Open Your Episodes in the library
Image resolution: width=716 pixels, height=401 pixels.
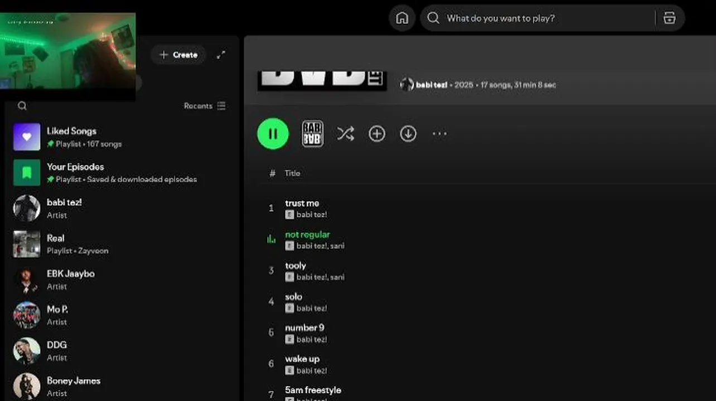pos(120,173)
